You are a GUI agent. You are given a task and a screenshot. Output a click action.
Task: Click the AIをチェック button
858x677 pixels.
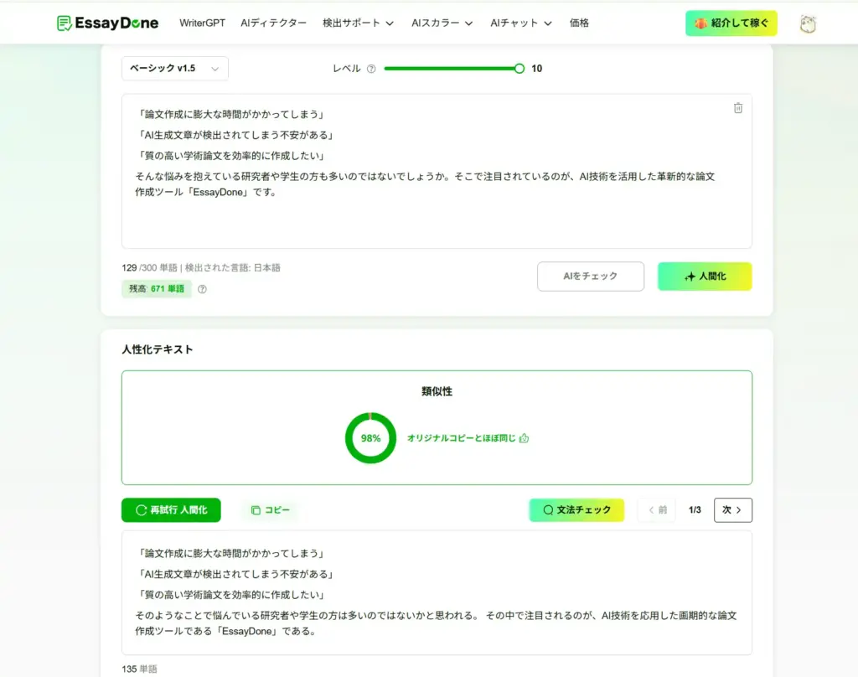[x=591, y=276]
